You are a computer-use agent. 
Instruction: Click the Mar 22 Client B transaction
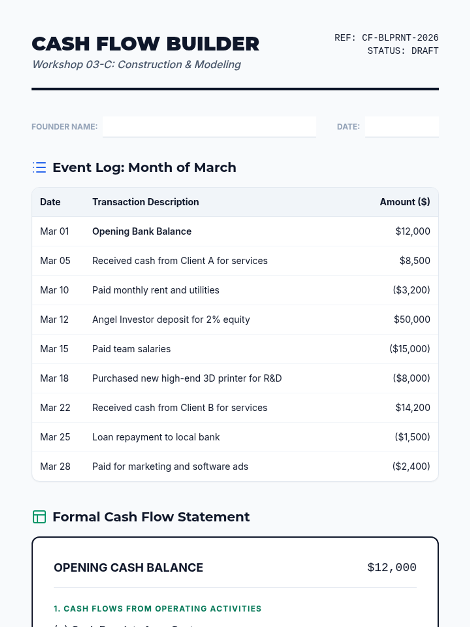tap(179, 408)
